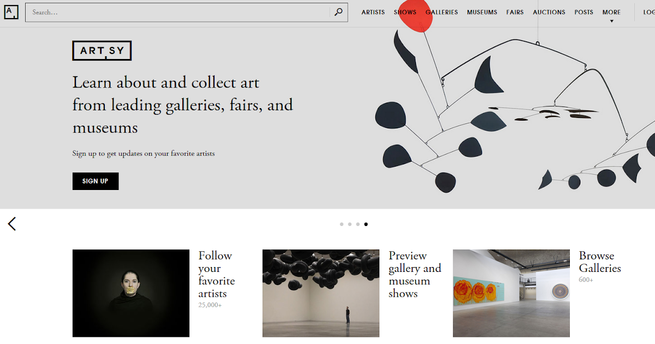Screen dimensions: 655x344
Task: Open the FAIRS page
Action: (x=515, y=12)
